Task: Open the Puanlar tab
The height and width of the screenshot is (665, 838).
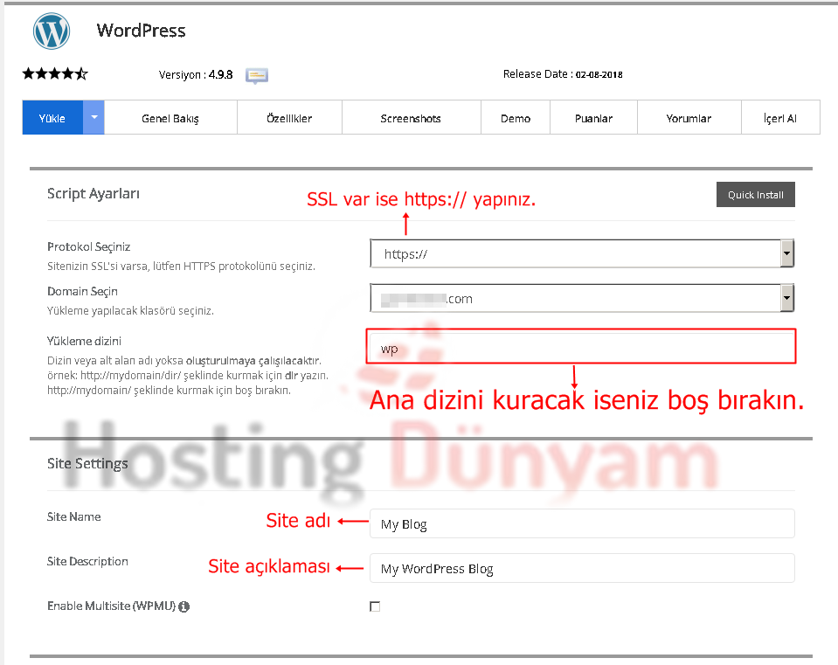Action: point(593,118)
